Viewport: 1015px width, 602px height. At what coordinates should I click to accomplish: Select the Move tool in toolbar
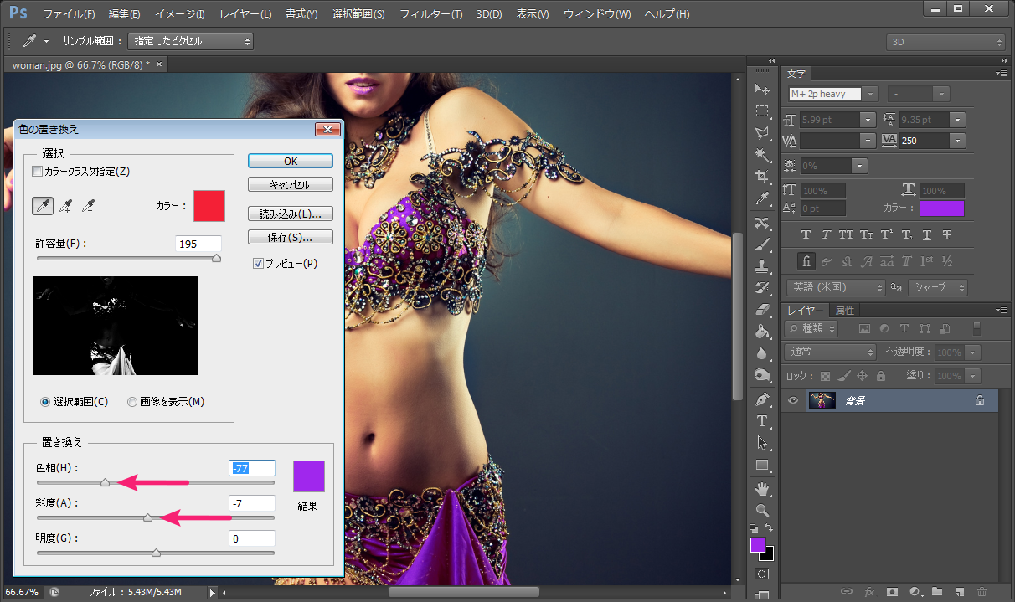coord(762,90)
